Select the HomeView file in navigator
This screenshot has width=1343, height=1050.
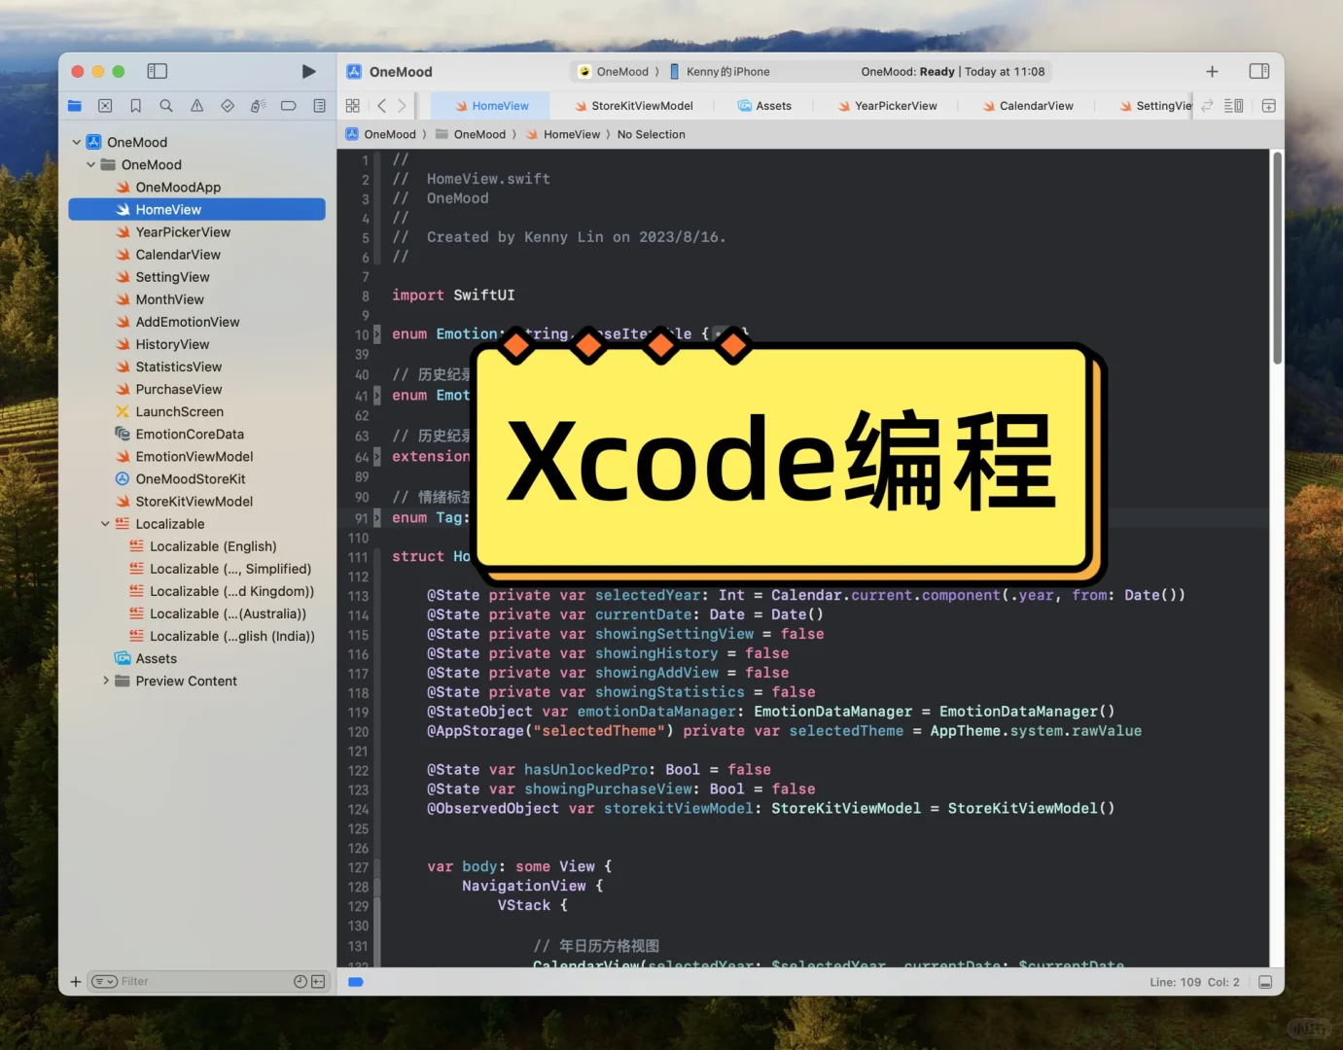click(168, 209)
